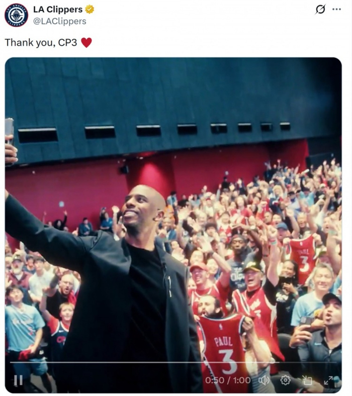Click the start of video progress bar
This screenshot has height=396, width=352.
(11, 362)
